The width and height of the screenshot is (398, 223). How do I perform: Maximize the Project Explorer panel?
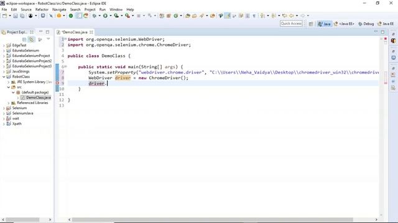click(47, 32)
